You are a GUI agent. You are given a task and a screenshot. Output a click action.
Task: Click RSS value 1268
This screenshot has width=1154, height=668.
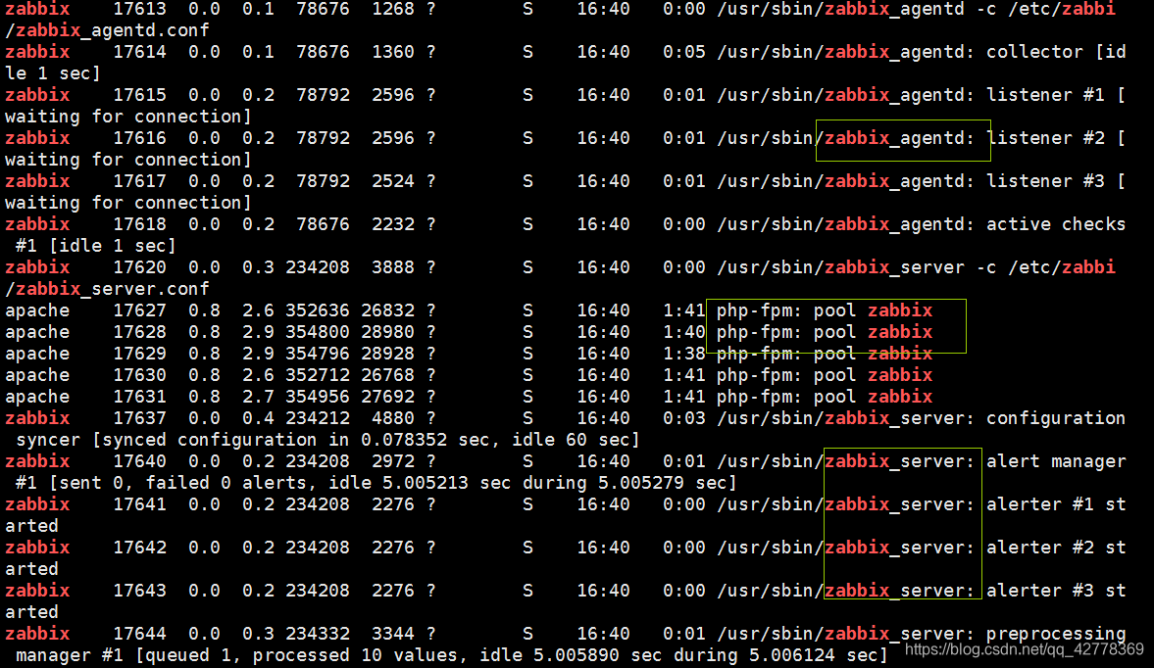pyautogui.click(x=393, y=9)
